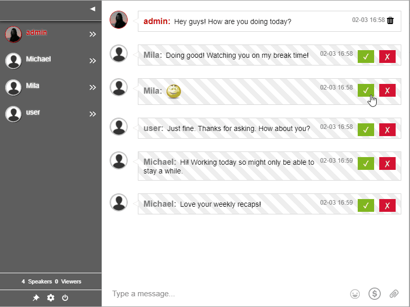
Task: Delete admin's greeting using the trash icon
Action: (x=390, y=21)
